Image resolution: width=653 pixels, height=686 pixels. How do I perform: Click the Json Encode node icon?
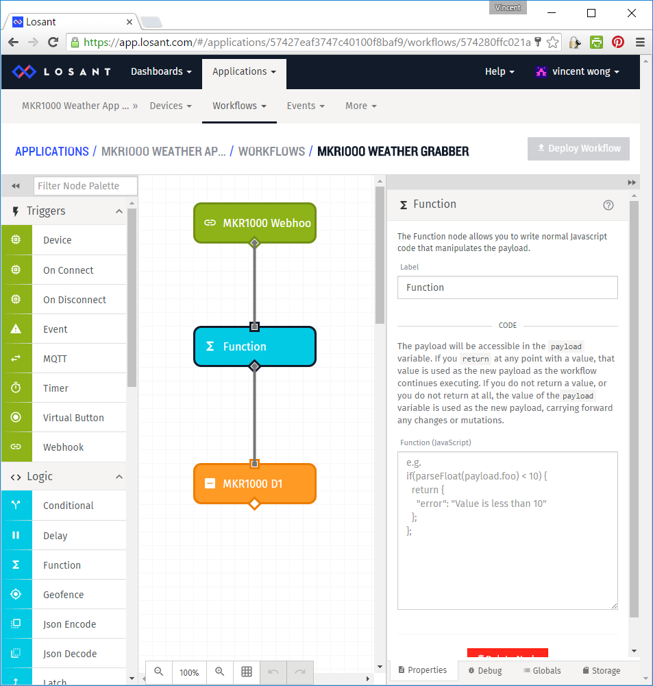point(16,624)
